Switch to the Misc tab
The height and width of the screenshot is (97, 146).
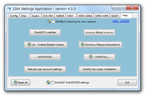coord(25,16)
